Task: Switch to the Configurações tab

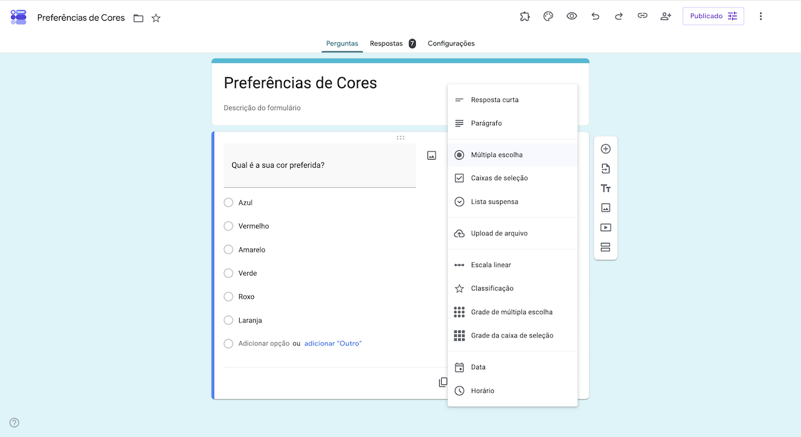Action: (x=451, y=43)
